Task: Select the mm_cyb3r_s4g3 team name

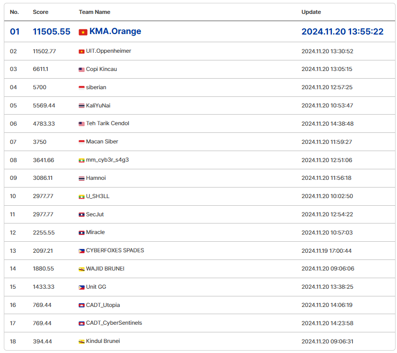Action: click(x=107, y=160)
